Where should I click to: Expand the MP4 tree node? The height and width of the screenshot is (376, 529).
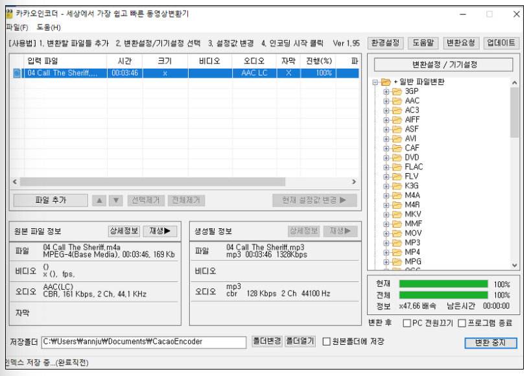click(x=386, y=252)
